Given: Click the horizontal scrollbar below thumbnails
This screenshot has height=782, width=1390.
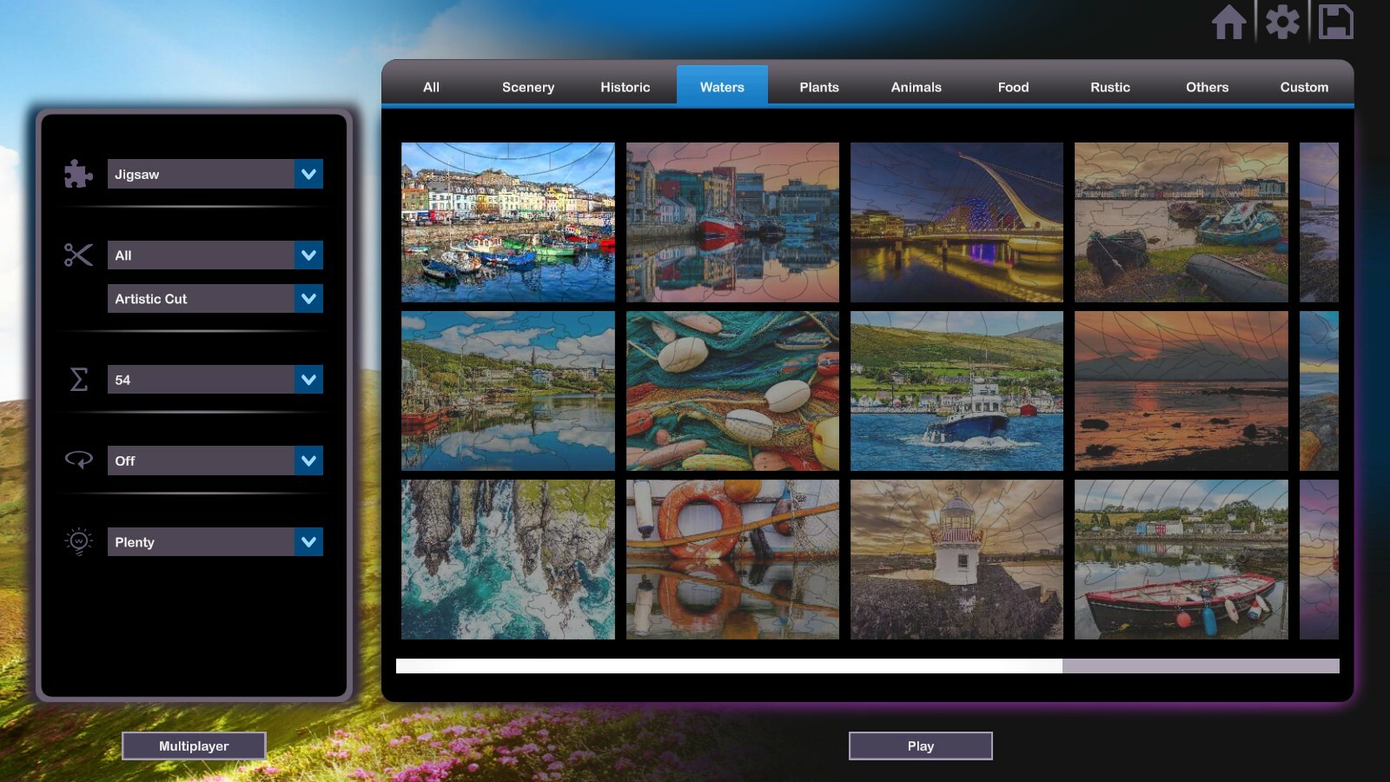Looking at the screenshot, I should 782,665.
